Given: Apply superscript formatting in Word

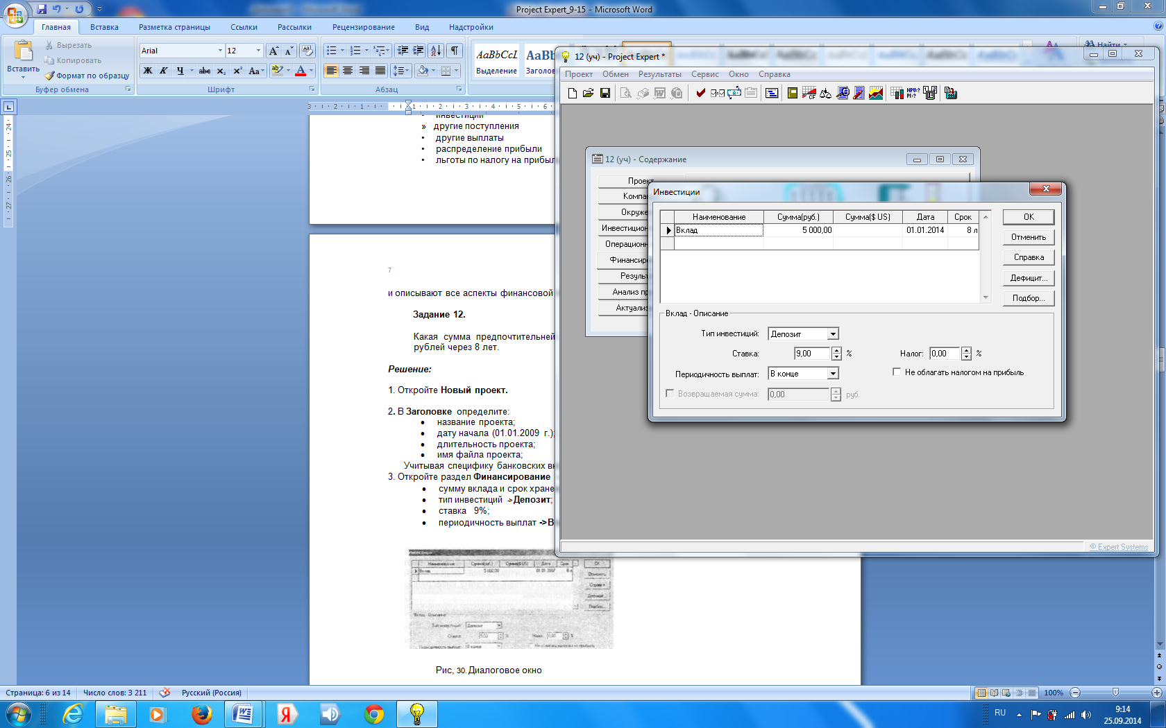Looking at the screenshot, I should coord(237,71).
